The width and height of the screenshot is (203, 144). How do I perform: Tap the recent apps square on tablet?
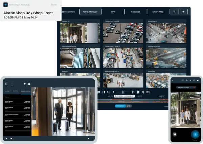[88, 139]
